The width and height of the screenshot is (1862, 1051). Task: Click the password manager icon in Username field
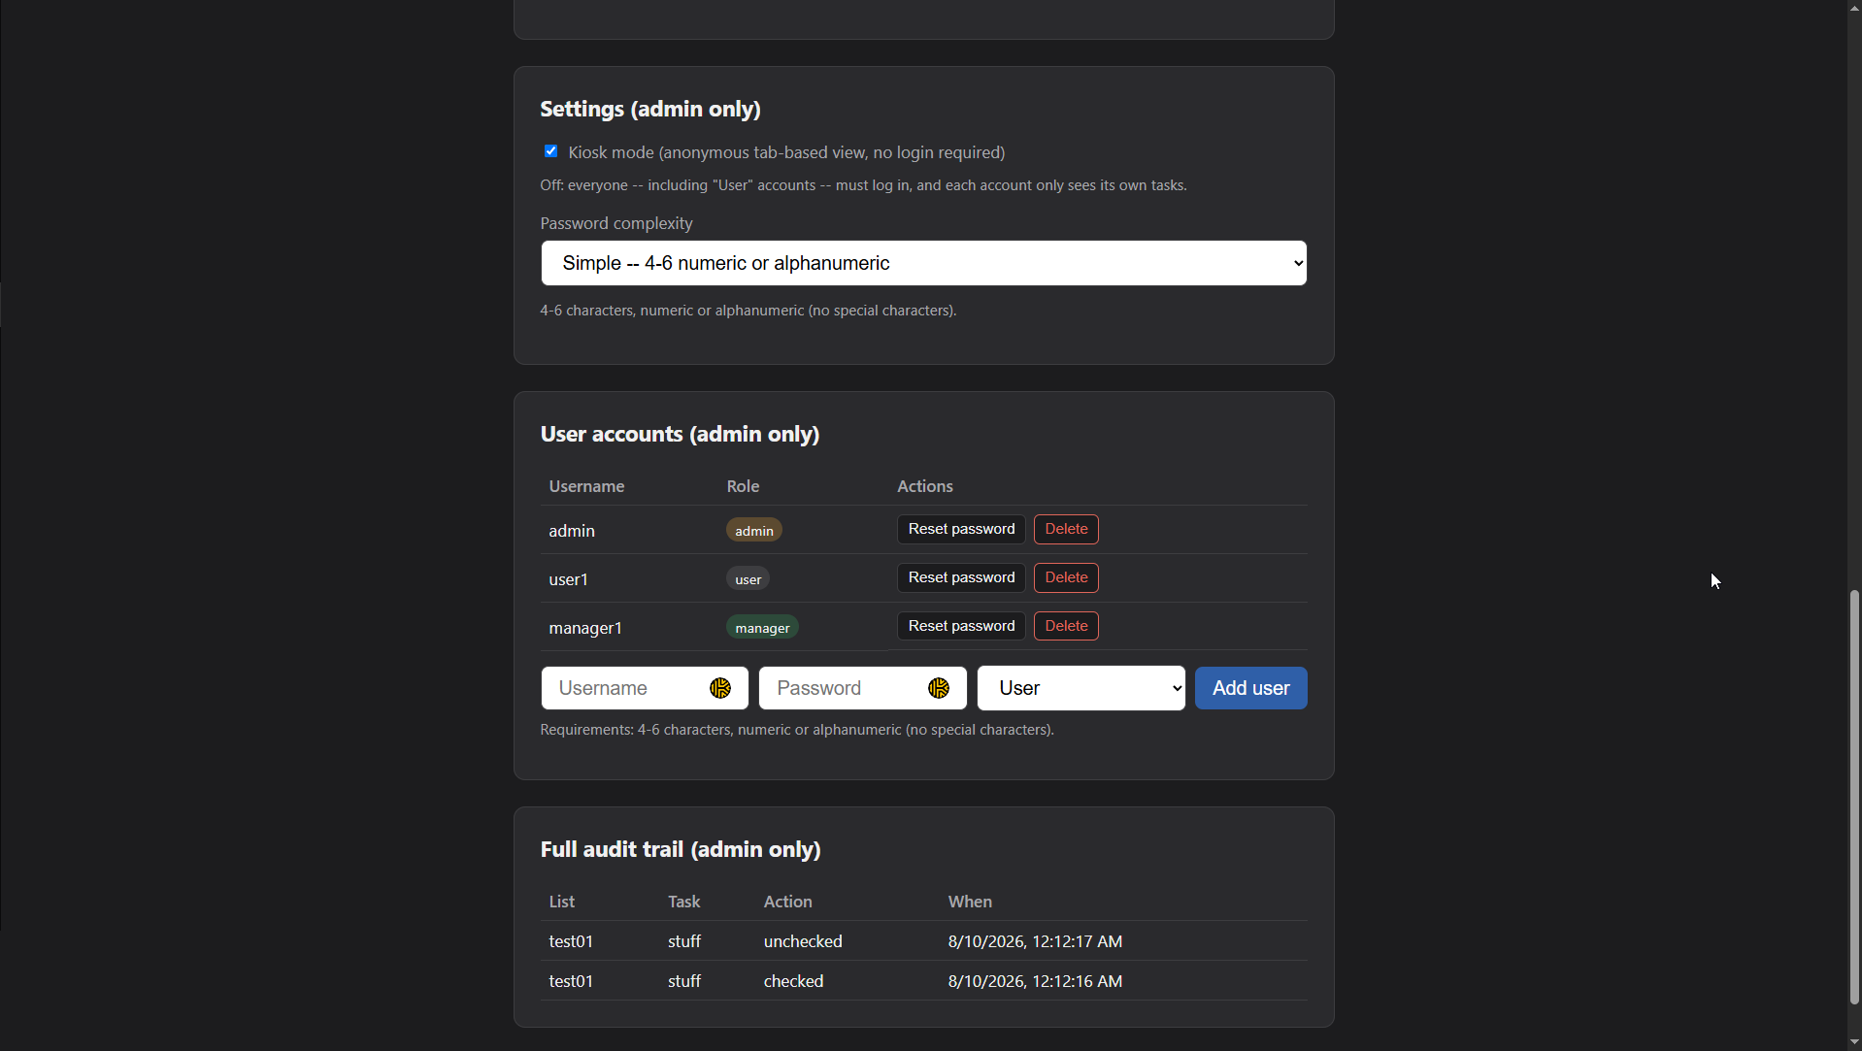point(719,688)
